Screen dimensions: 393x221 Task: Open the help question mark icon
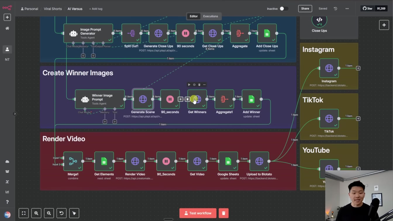[7, 202]
